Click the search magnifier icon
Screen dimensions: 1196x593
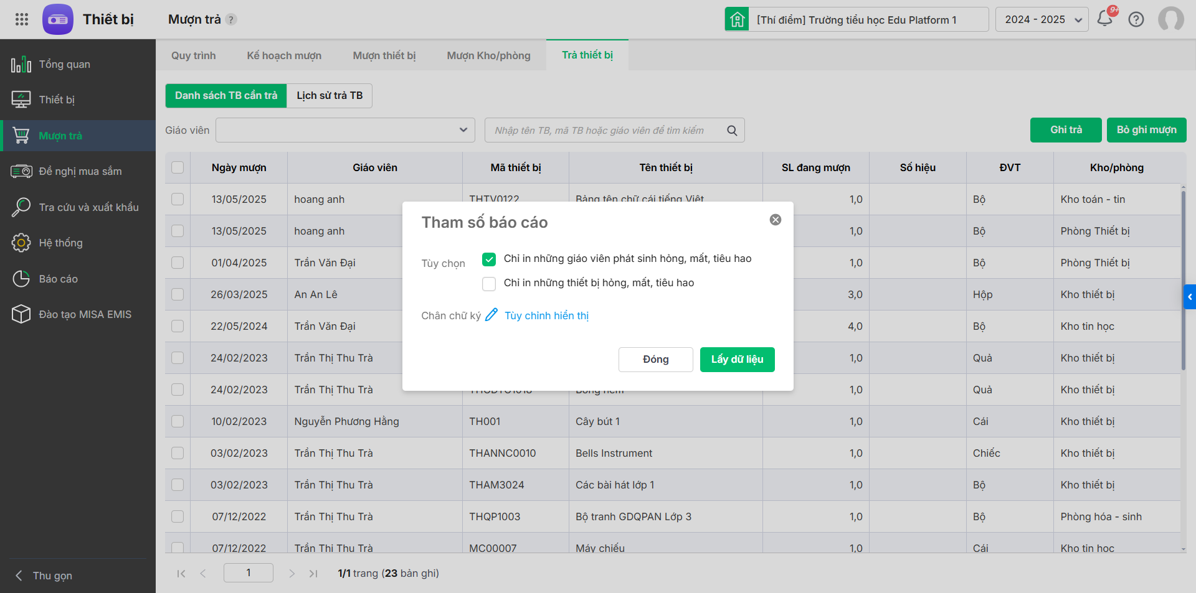732,131
